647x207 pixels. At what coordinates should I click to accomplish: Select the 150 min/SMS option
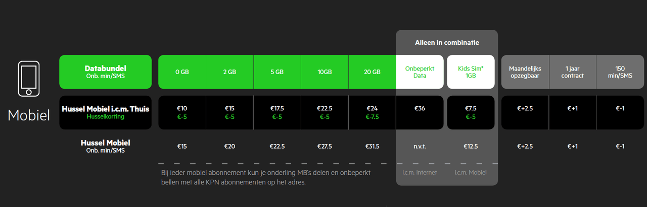tap(620, 72)
